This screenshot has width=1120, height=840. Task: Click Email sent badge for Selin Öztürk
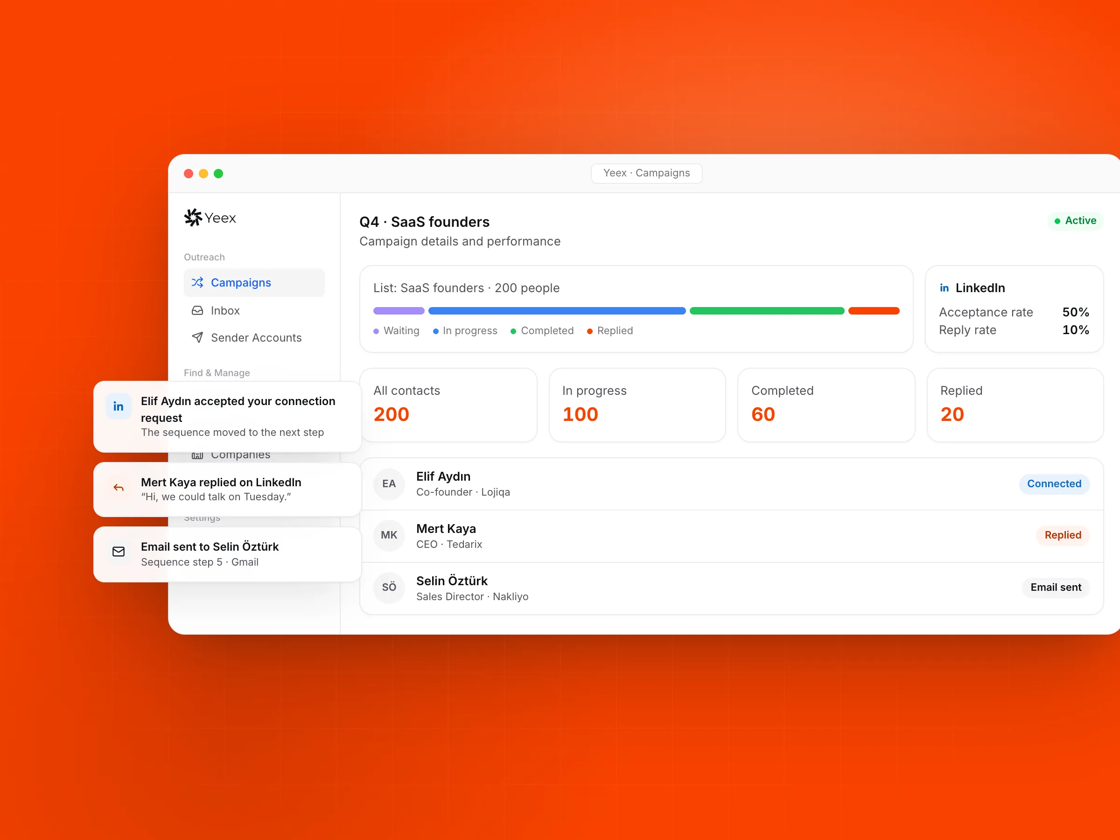pos(1056,588)
